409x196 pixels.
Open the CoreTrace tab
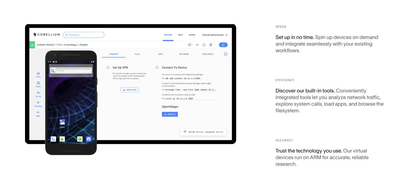coord(208,54)
